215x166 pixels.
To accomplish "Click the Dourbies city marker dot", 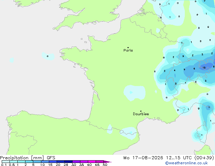I will tap(141, 111).
